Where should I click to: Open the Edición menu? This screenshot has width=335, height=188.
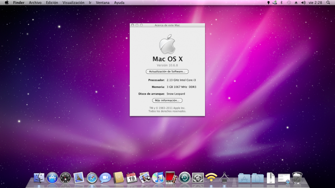(x=52, y=3)
